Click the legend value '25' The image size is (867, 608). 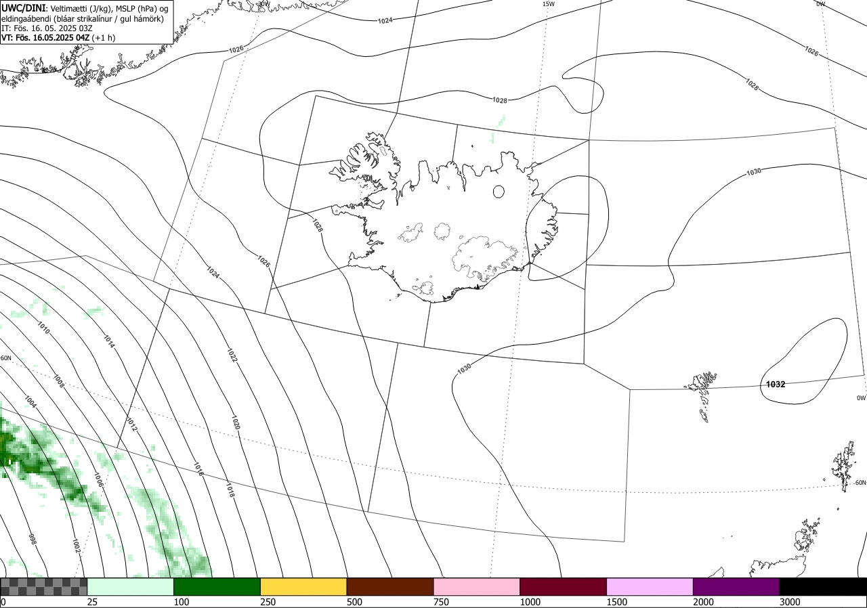92,602
